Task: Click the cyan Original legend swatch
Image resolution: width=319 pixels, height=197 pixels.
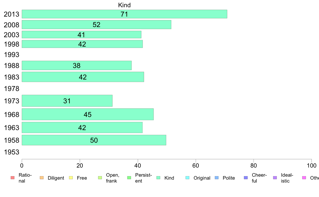Action: pos(187,178)
